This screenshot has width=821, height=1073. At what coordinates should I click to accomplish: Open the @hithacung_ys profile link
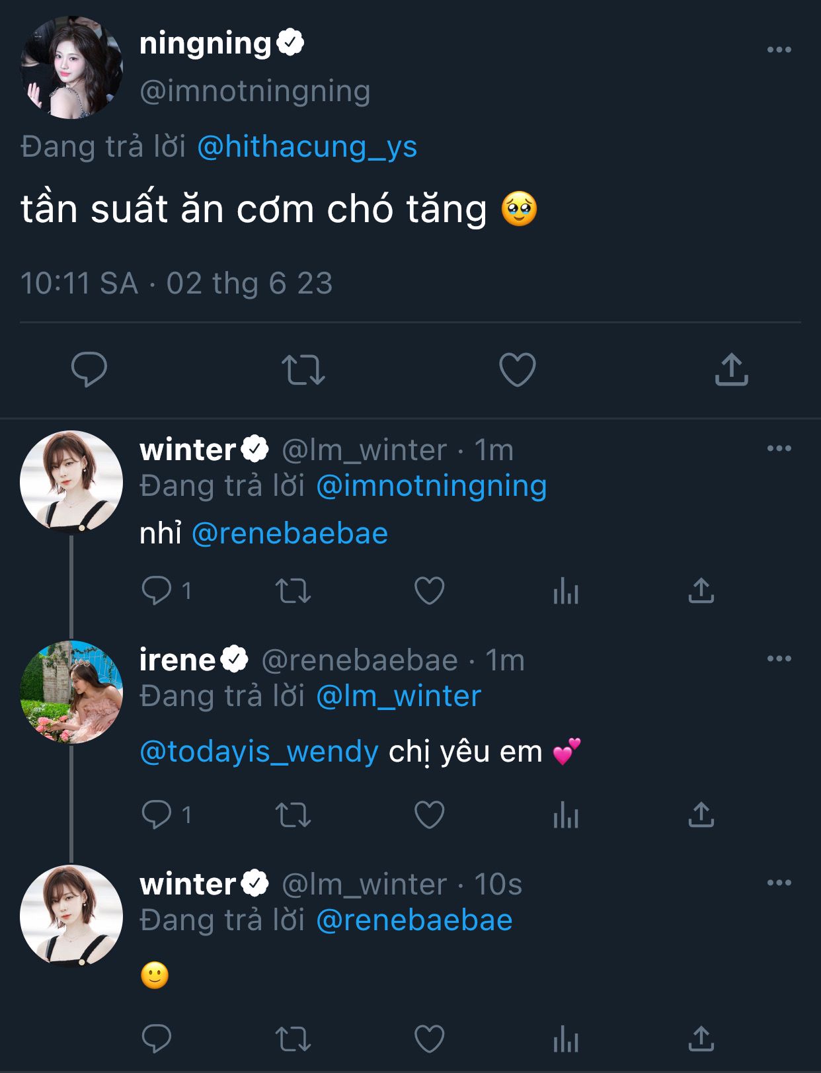click(307, 146)
